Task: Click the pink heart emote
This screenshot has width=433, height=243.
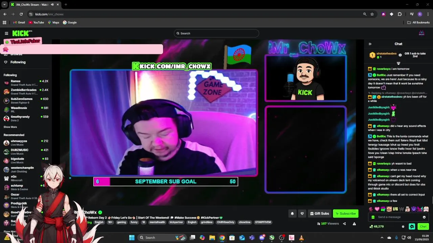Action: coord(377,209)
